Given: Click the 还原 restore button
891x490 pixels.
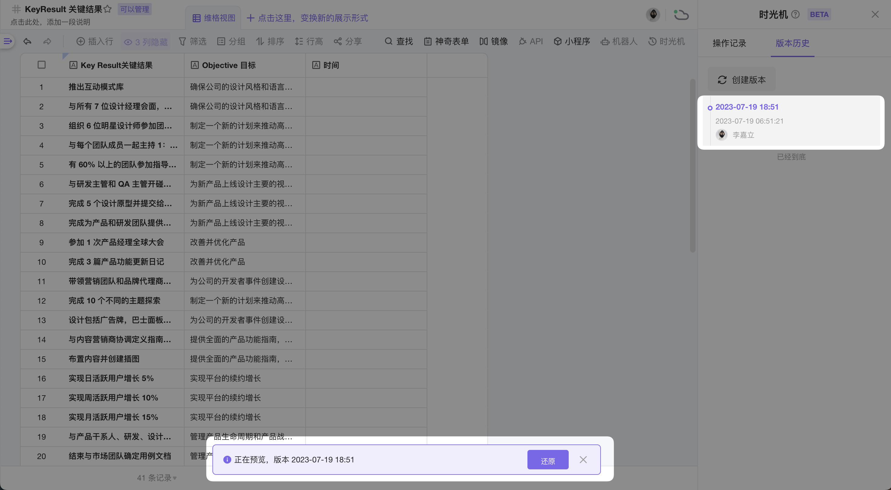Looking at the screenshot, I should [x=547, y=460].
